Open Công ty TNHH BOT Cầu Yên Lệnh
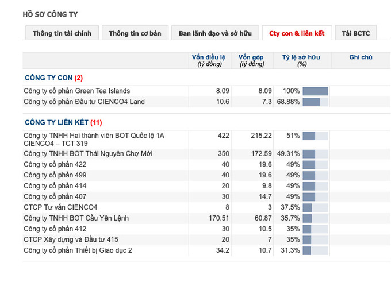 (76, 218)
